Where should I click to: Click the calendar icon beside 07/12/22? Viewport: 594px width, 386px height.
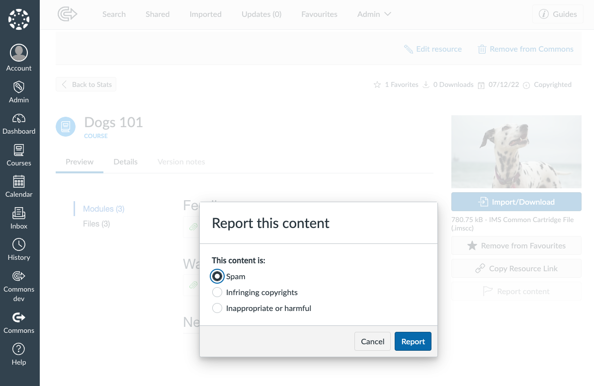(x=481, y=85)
